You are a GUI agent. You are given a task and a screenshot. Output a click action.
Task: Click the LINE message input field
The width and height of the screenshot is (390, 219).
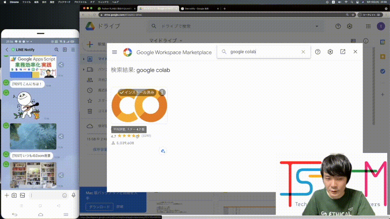coord(45,195)
